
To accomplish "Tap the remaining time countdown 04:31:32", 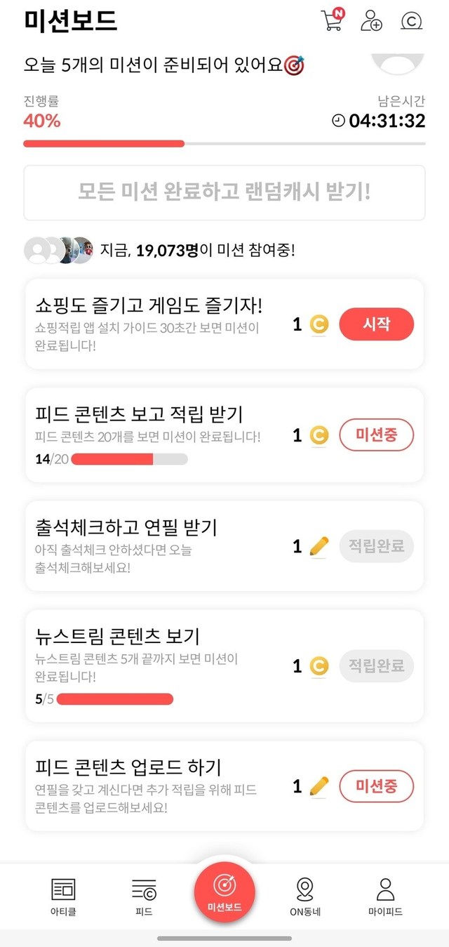I will click(387, 121).
